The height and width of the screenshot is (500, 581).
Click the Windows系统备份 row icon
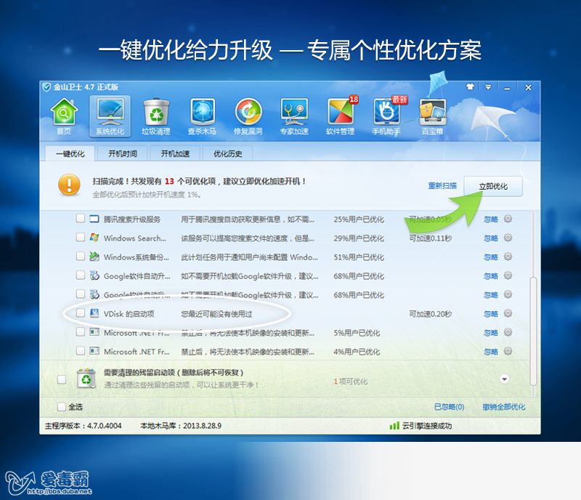tap(94, 257)
